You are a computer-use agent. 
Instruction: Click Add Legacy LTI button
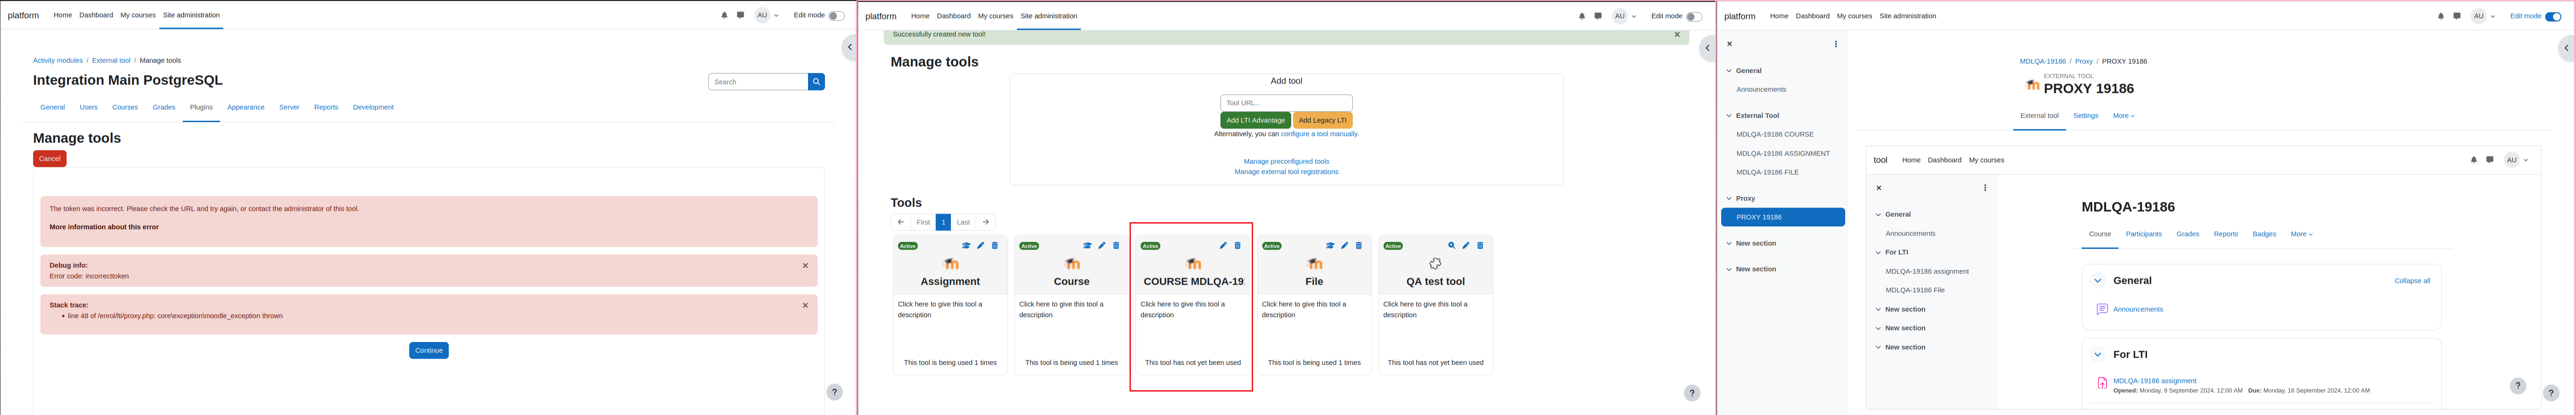point(1323,120)
